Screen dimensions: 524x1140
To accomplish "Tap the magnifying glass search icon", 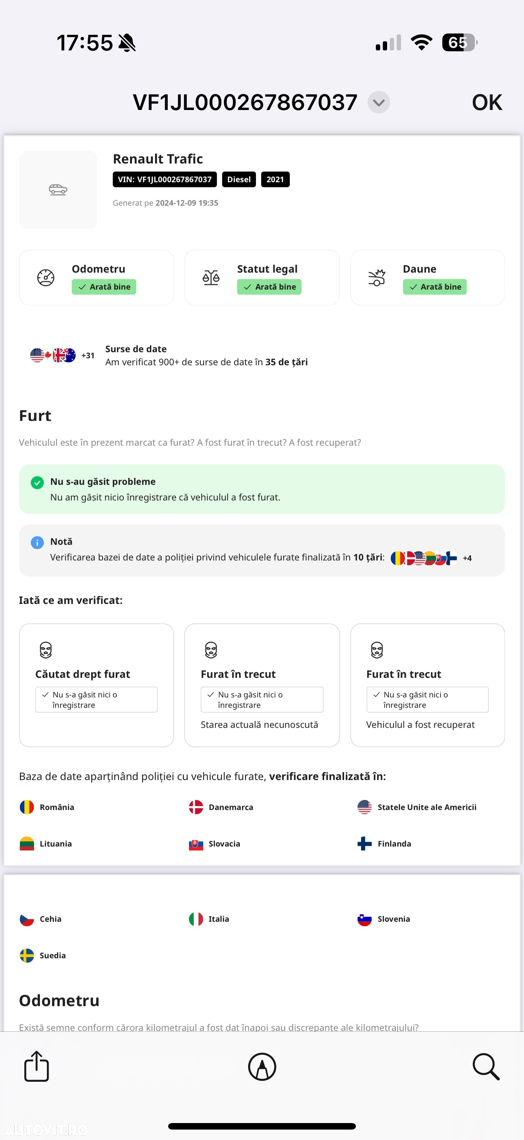I will click(486, 1067).
